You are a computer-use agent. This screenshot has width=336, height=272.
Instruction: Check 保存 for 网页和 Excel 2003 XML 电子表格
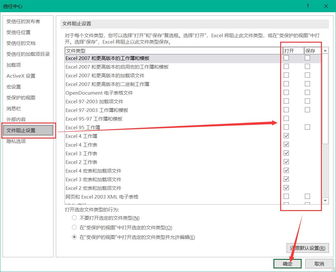tap(307, 196)
